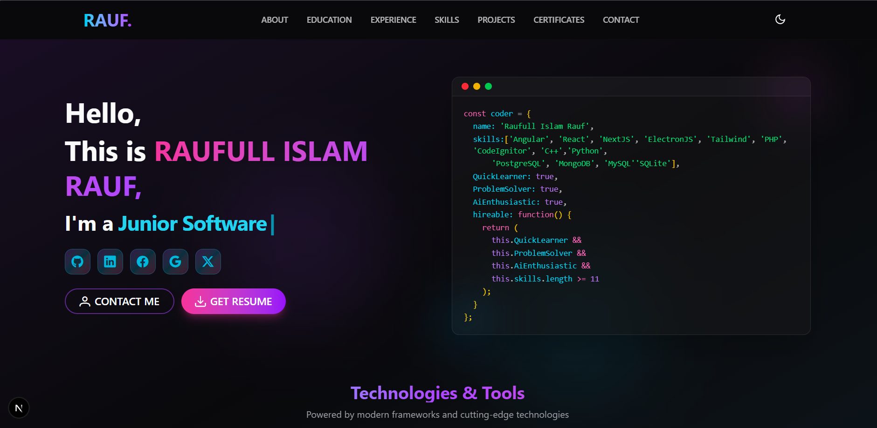Open the Next.js dev tools badge
The image size is (877, 428).
[x=19, y=408]
